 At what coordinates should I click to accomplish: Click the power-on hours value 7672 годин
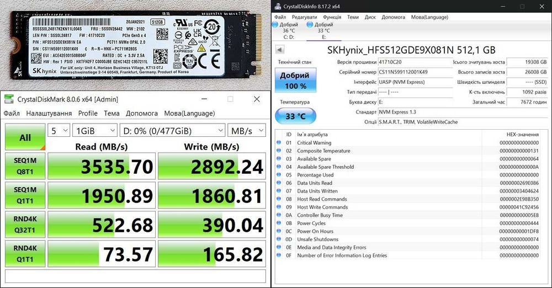(x=527, y=102)
